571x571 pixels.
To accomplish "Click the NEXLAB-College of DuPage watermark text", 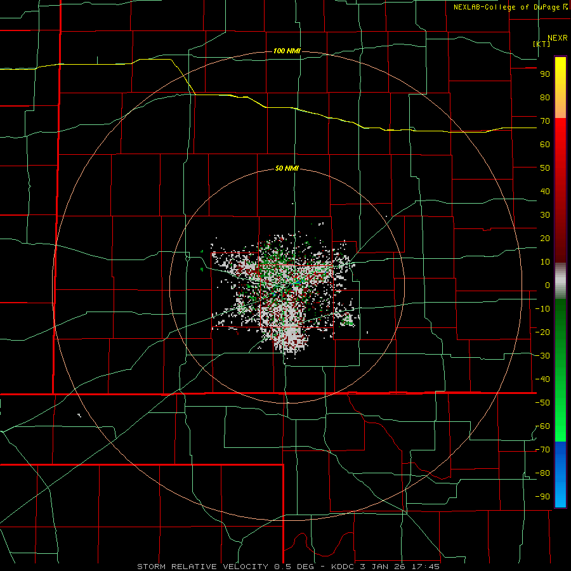I will (x=511, y=7).
